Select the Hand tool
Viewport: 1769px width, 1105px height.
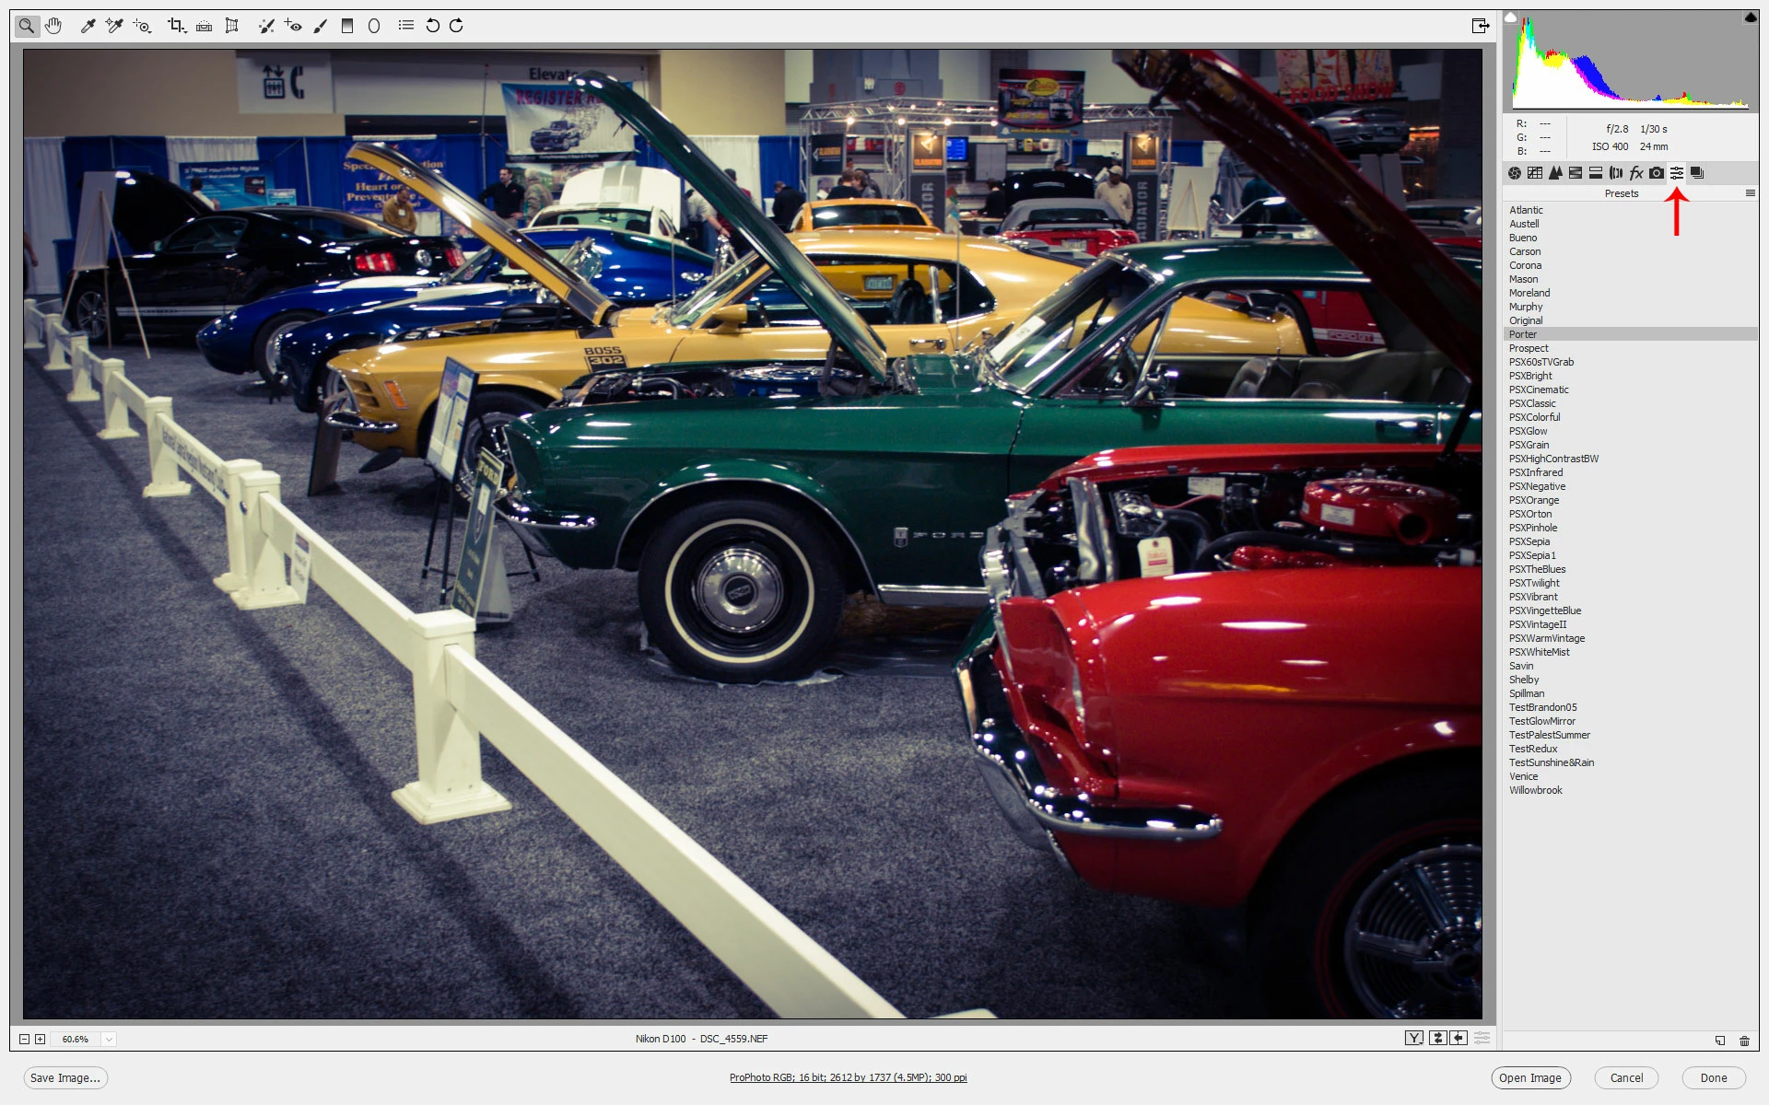coord(53,26)
